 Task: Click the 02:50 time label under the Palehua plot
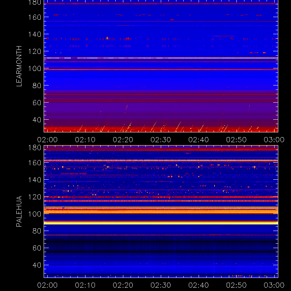(236, 285)
